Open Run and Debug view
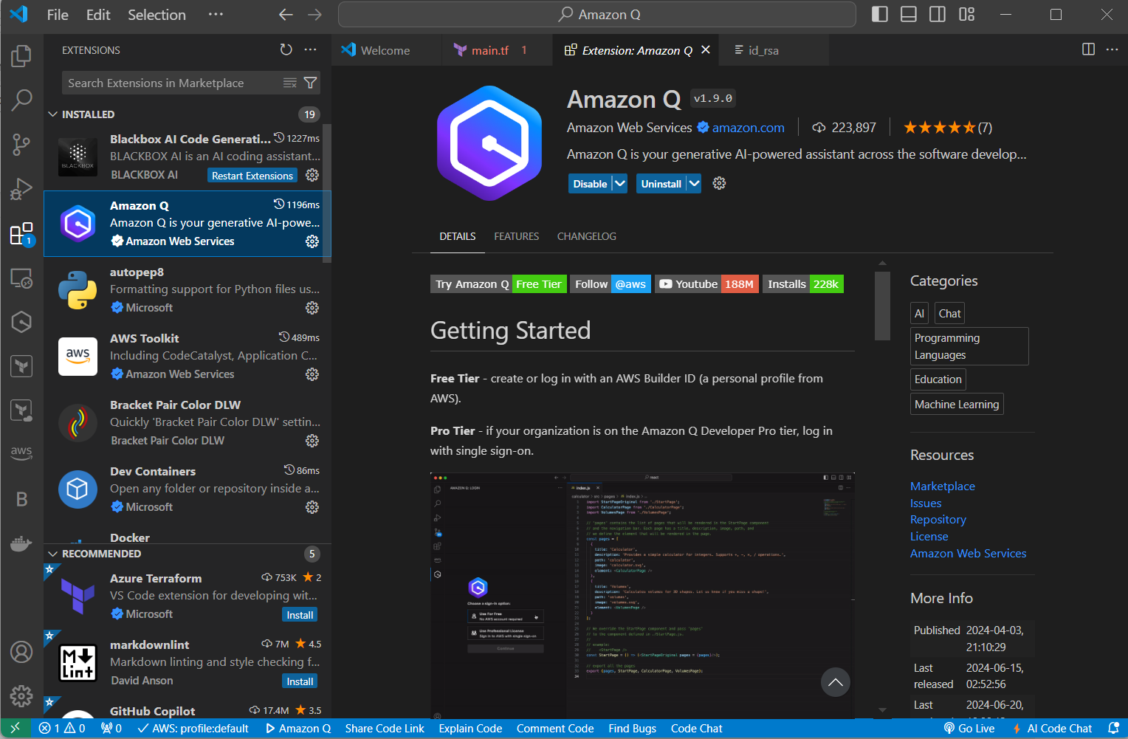 coord(21,189)
